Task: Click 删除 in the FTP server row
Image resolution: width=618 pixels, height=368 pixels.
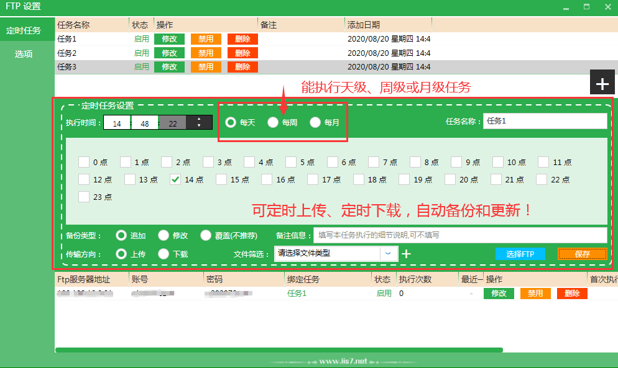Action: [571, 293]
